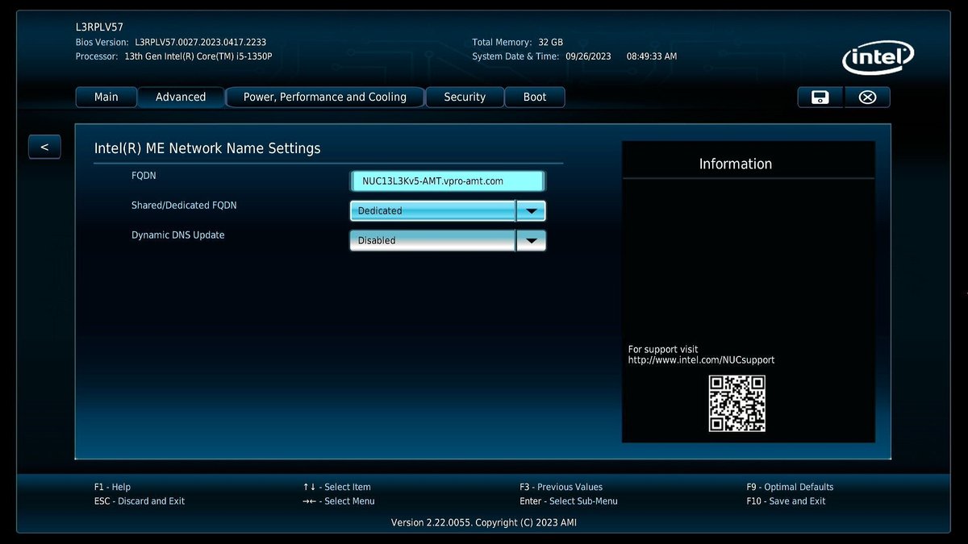This screenshot has height=544, width=968.
Task: Click the FQDN label
Action: [x=144, y=175]
